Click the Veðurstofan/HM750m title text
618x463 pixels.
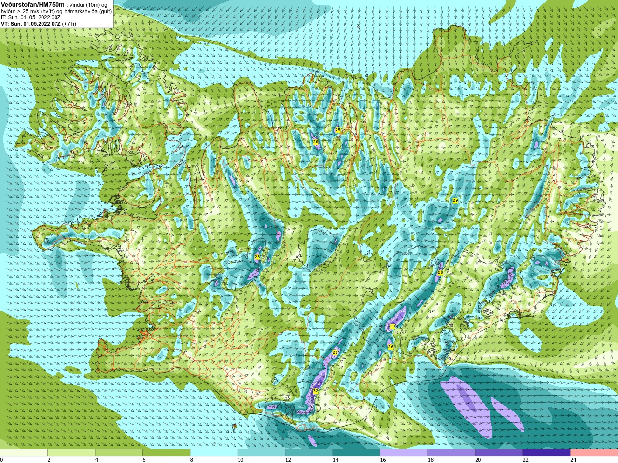tap(33, 4)
